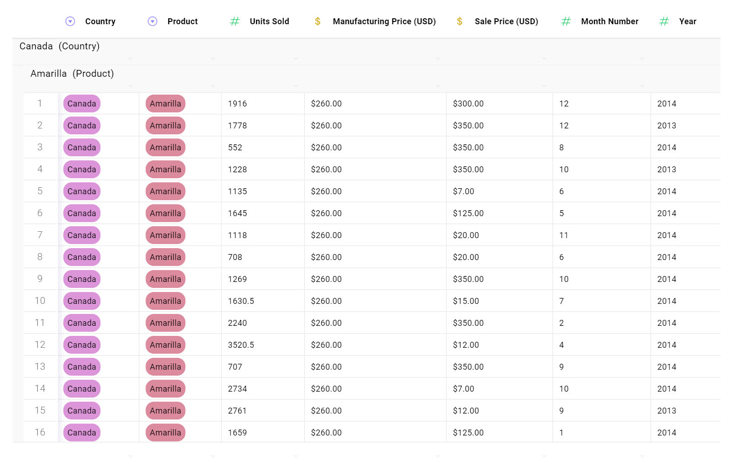Click the chevron under the Country group row
The height and width of the screenshot is (462, 733).
click(131, 58)
